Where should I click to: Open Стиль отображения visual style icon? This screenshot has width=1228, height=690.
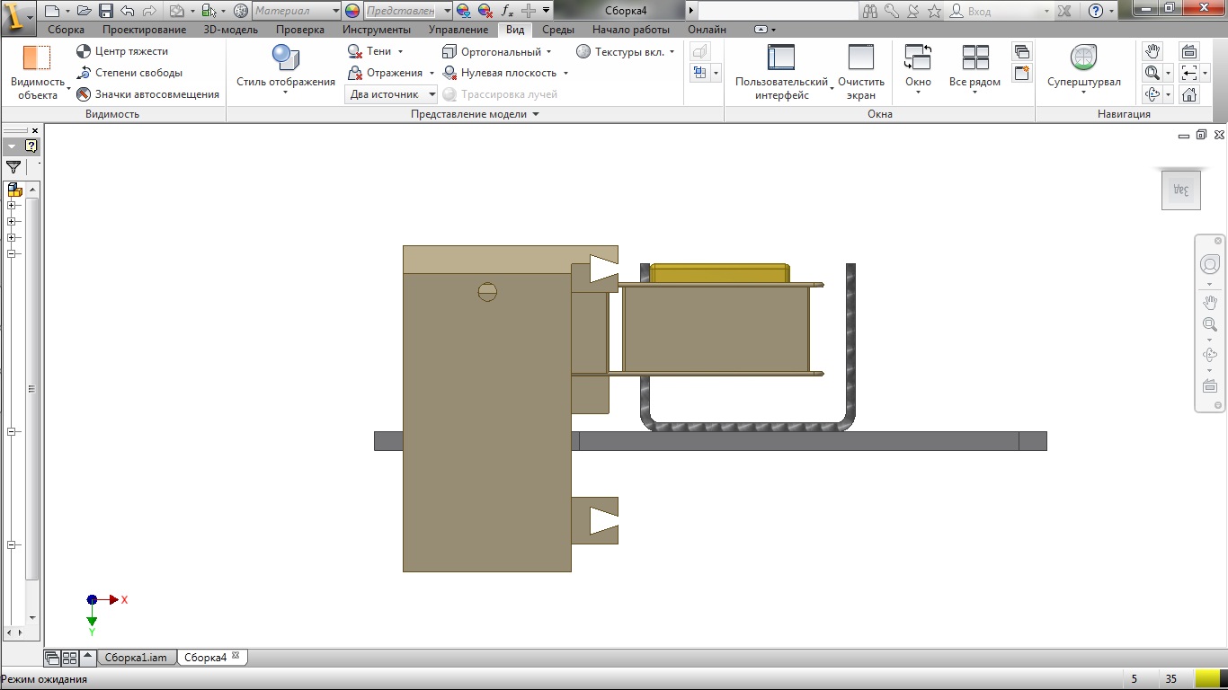tap(285, 58)
